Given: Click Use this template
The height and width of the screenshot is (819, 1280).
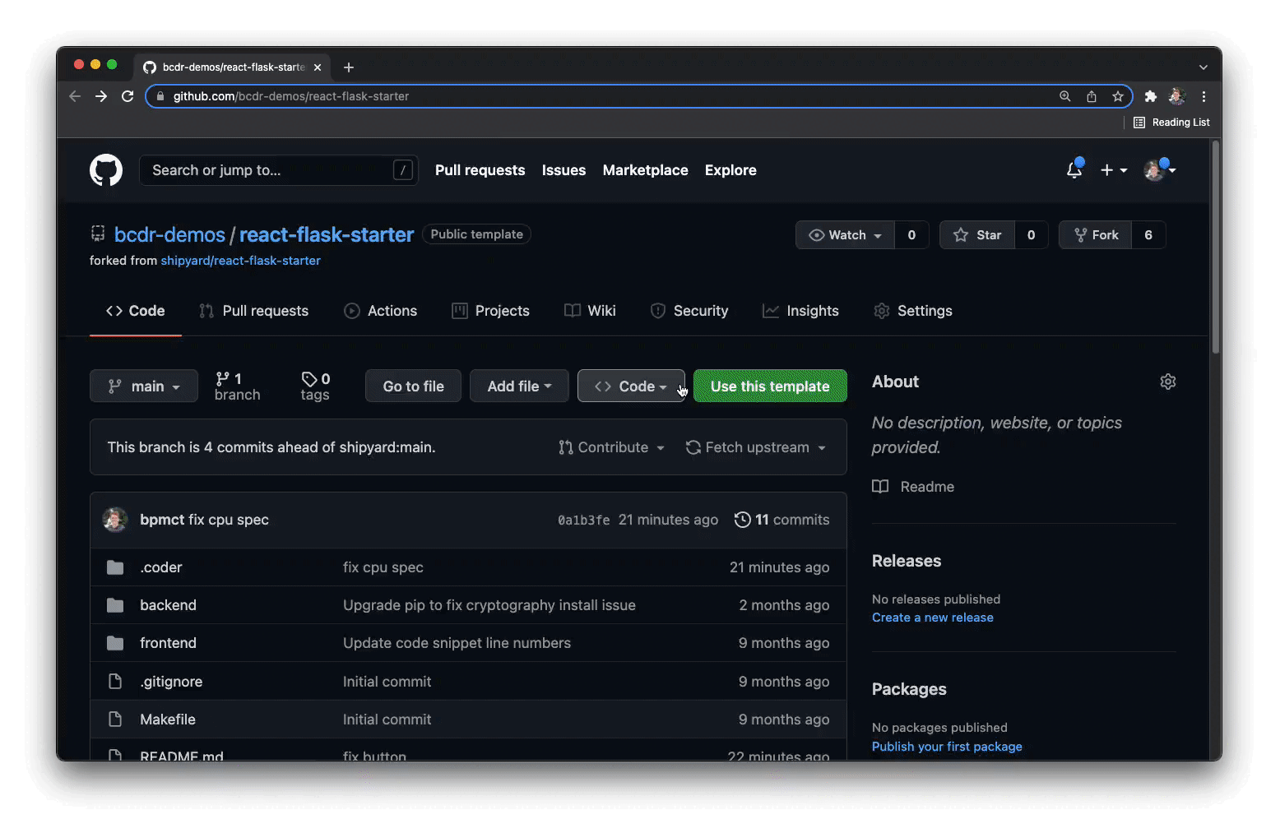Looking at the screenshot, I should [x=770, y=386].
